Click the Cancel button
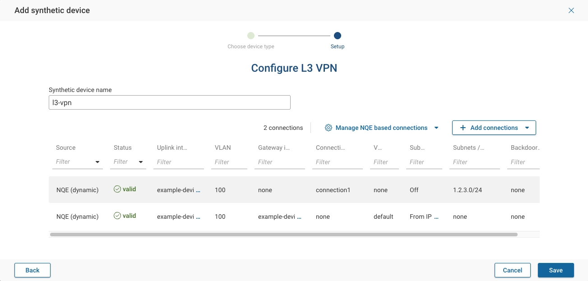588x281 pixels. (x=512, y=270)
